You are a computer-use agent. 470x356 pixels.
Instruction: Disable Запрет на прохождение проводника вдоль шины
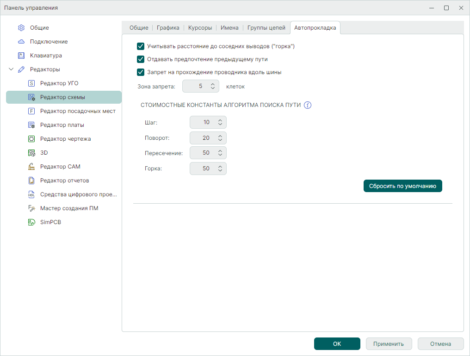click(x=141, y=72)
